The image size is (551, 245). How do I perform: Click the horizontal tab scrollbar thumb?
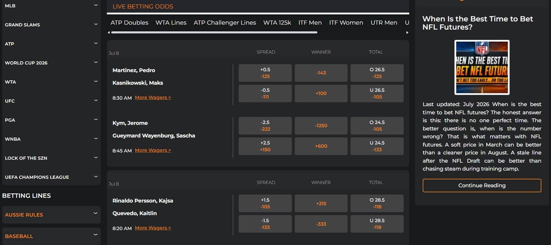(214, 32)
